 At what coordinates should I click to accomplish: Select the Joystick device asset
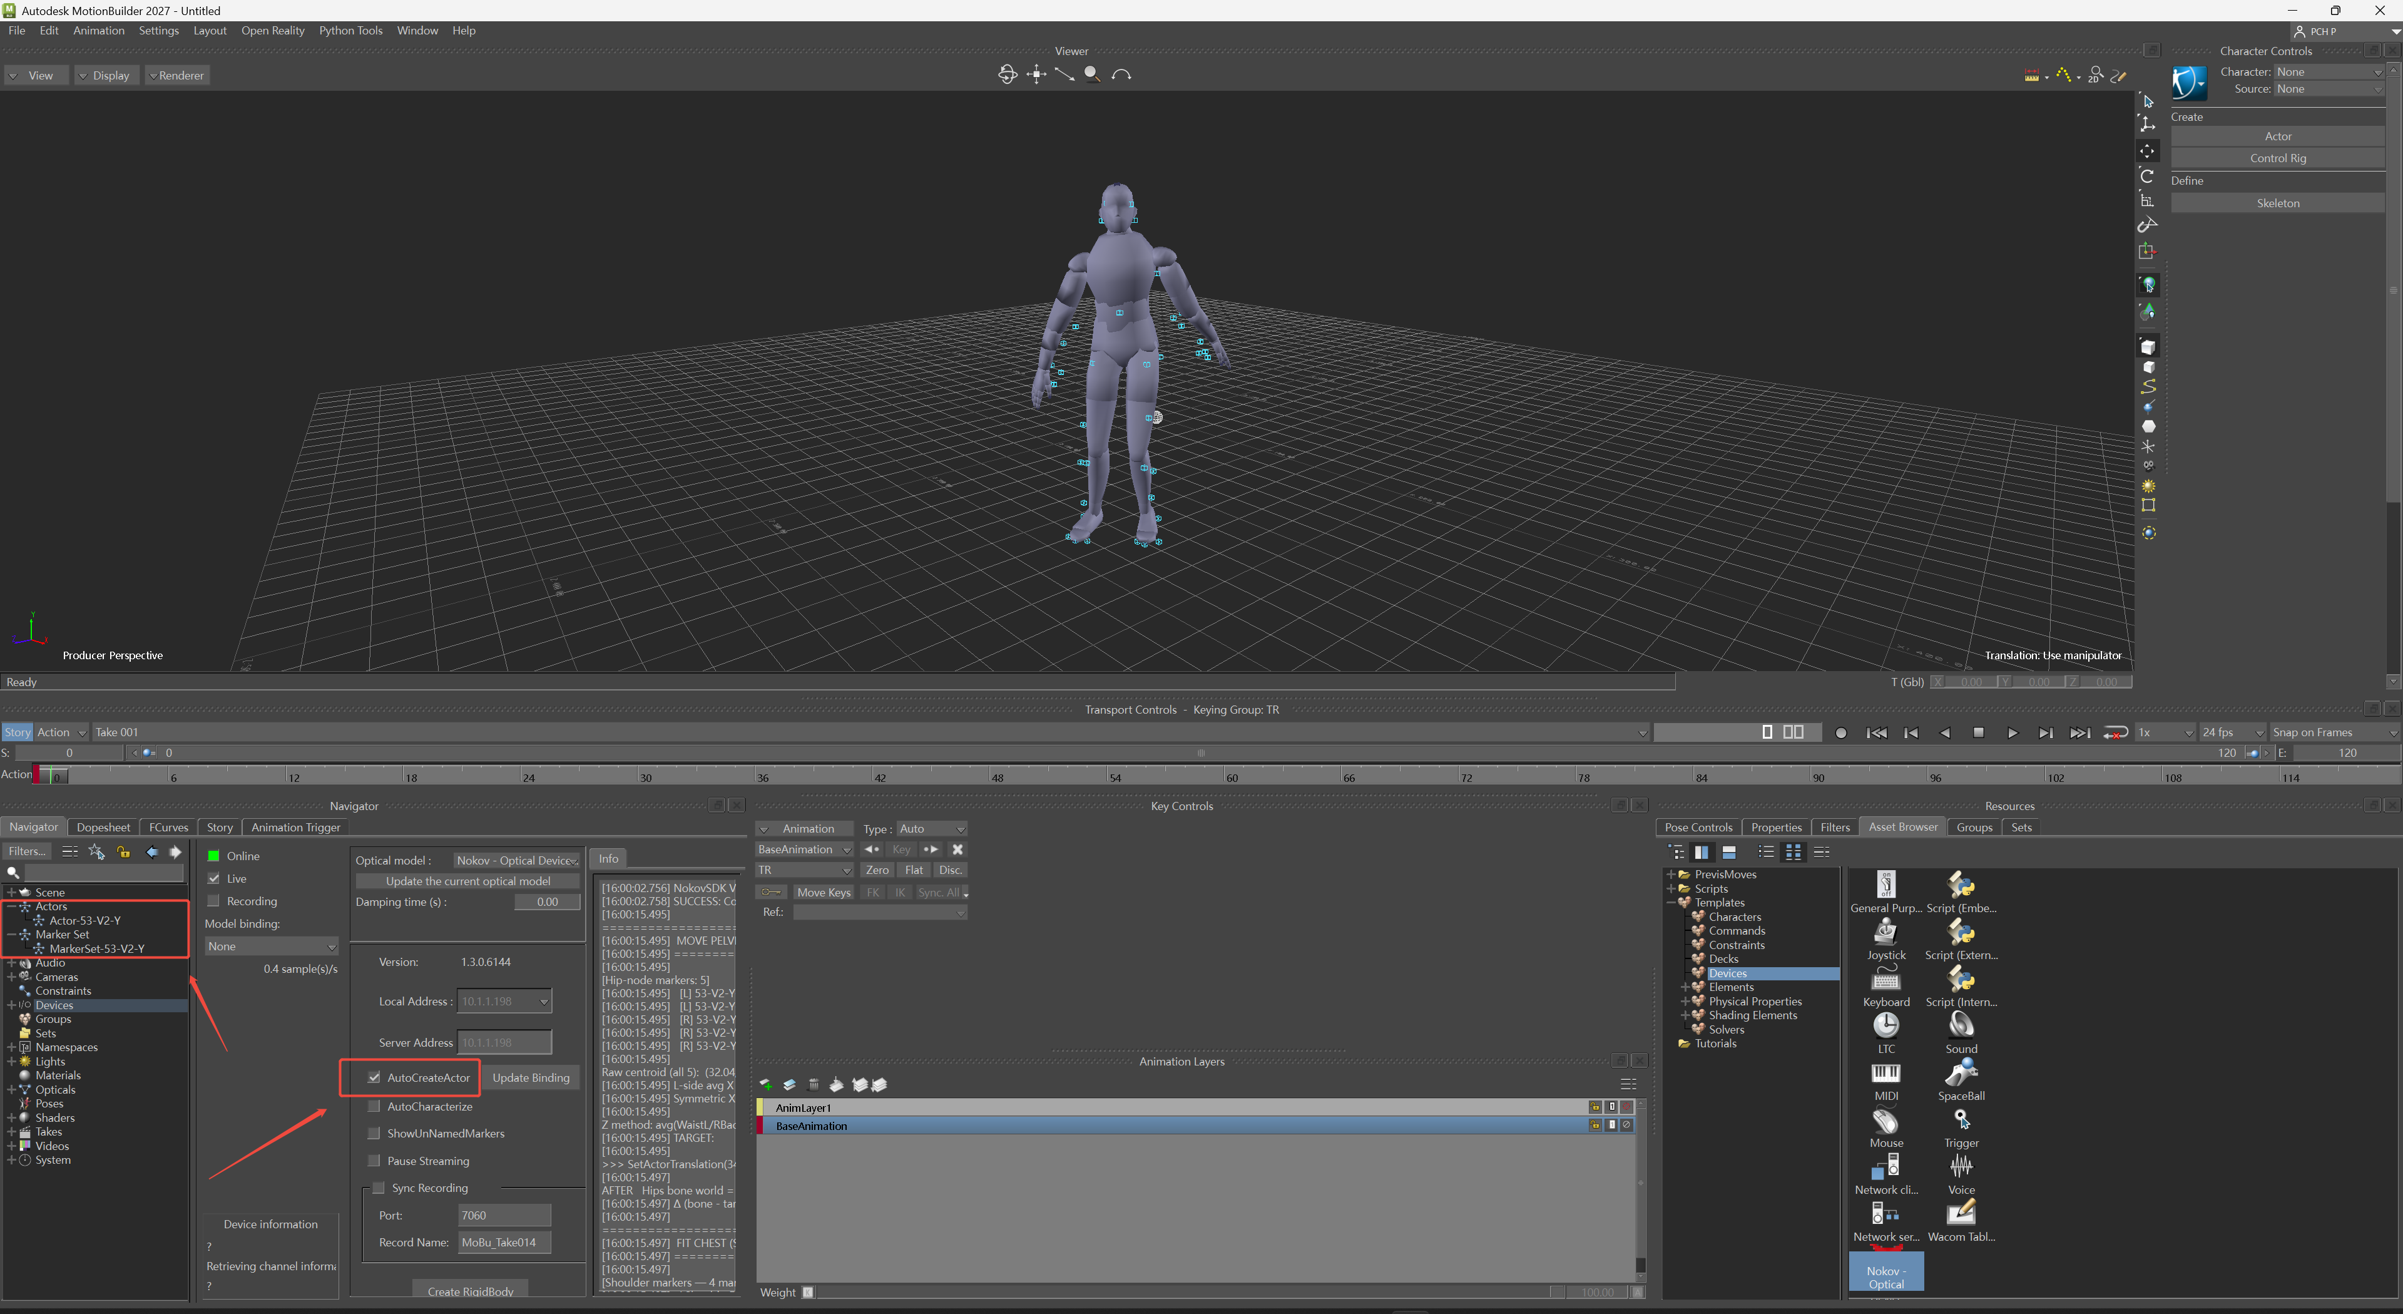click(1885, 939)
